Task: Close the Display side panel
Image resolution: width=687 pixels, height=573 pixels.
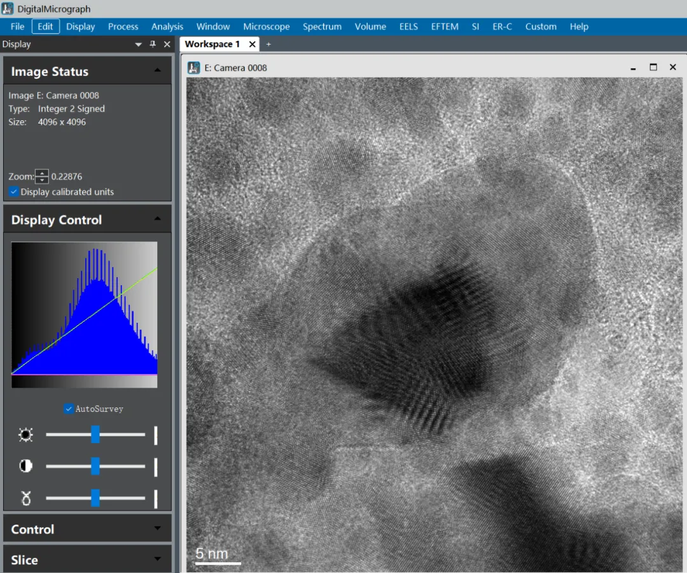Action: (x=167, y=44)
